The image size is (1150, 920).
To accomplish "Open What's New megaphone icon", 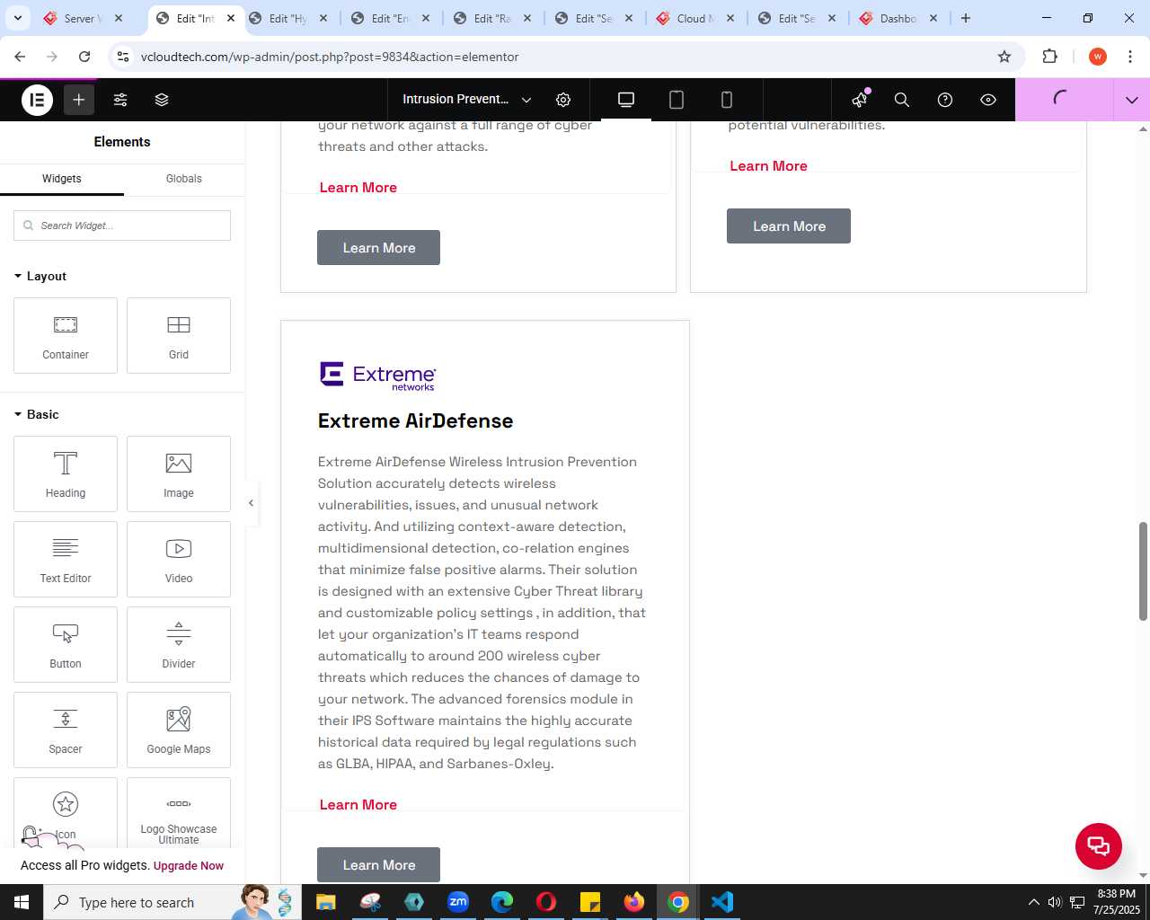I will point(860,99).
